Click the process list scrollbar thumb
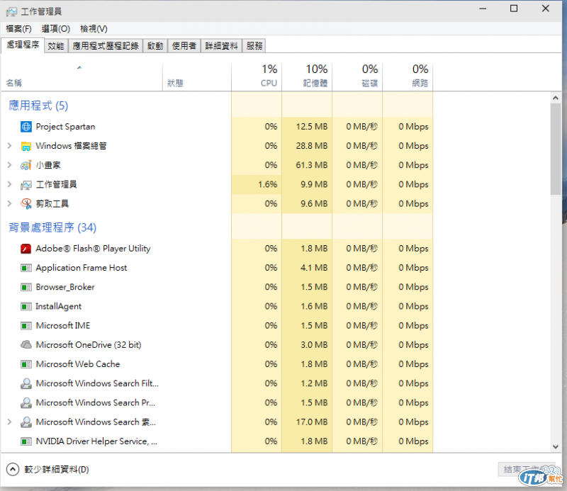Image resolution: width=567 pixels, height=491 pixels. (x=556, y=149)
